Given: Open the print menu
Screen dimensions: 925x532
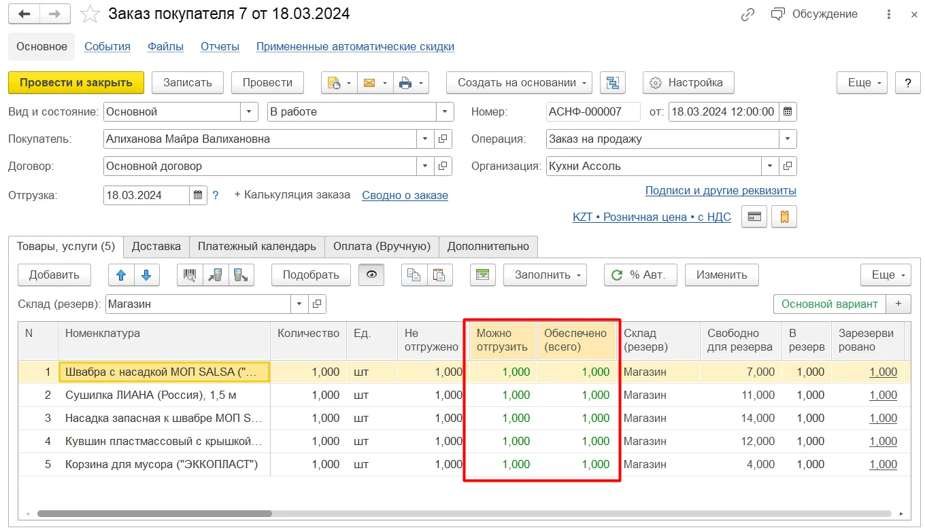Looking at the screenshot, I should pos(412,83).
